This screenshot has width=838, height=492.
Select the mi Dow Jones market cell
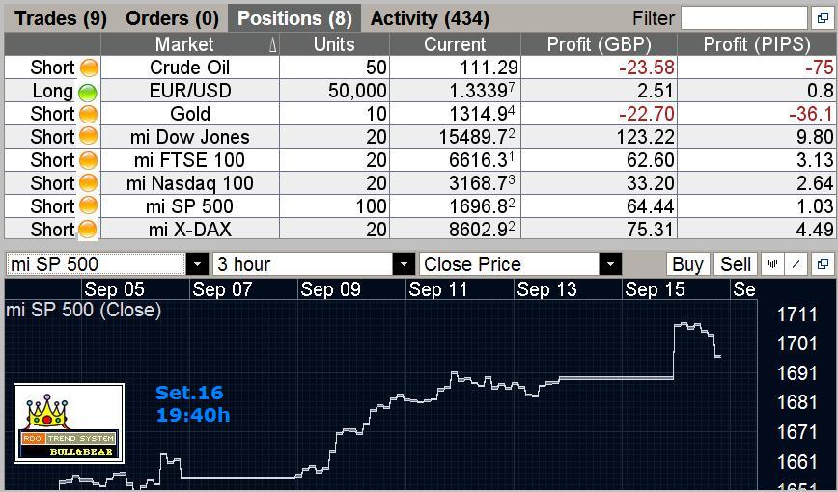pyautogui.click(x=190, y=137)
